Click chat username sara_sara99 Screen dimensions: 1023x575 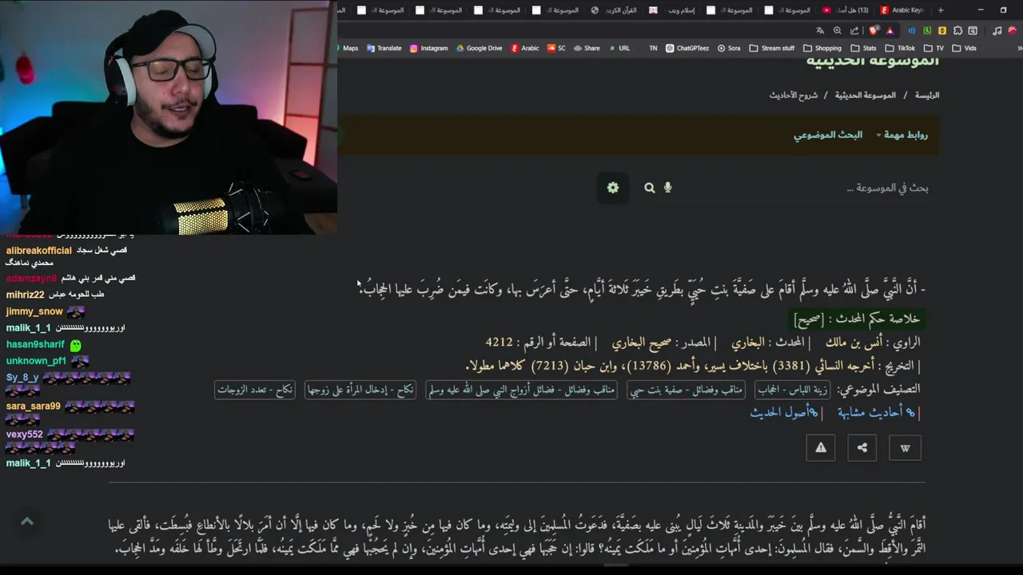(x=34, y=406)
